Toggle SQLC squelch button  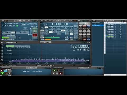click(x=42, y=38)
